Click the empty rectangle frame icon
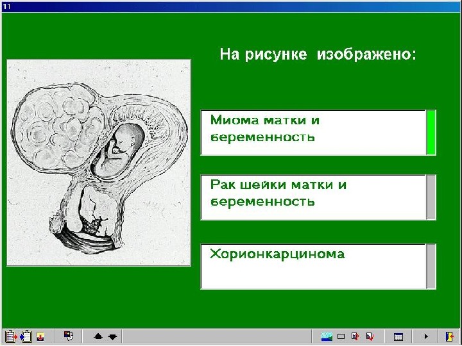Screen dimensions: 462x346 click(341, 336)
